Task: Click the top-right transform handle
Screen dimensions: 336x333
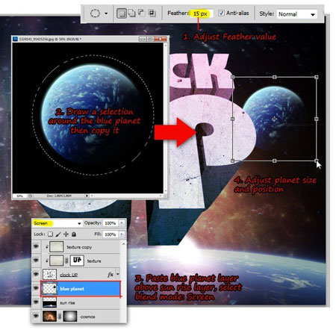Action: click(317, 77)
